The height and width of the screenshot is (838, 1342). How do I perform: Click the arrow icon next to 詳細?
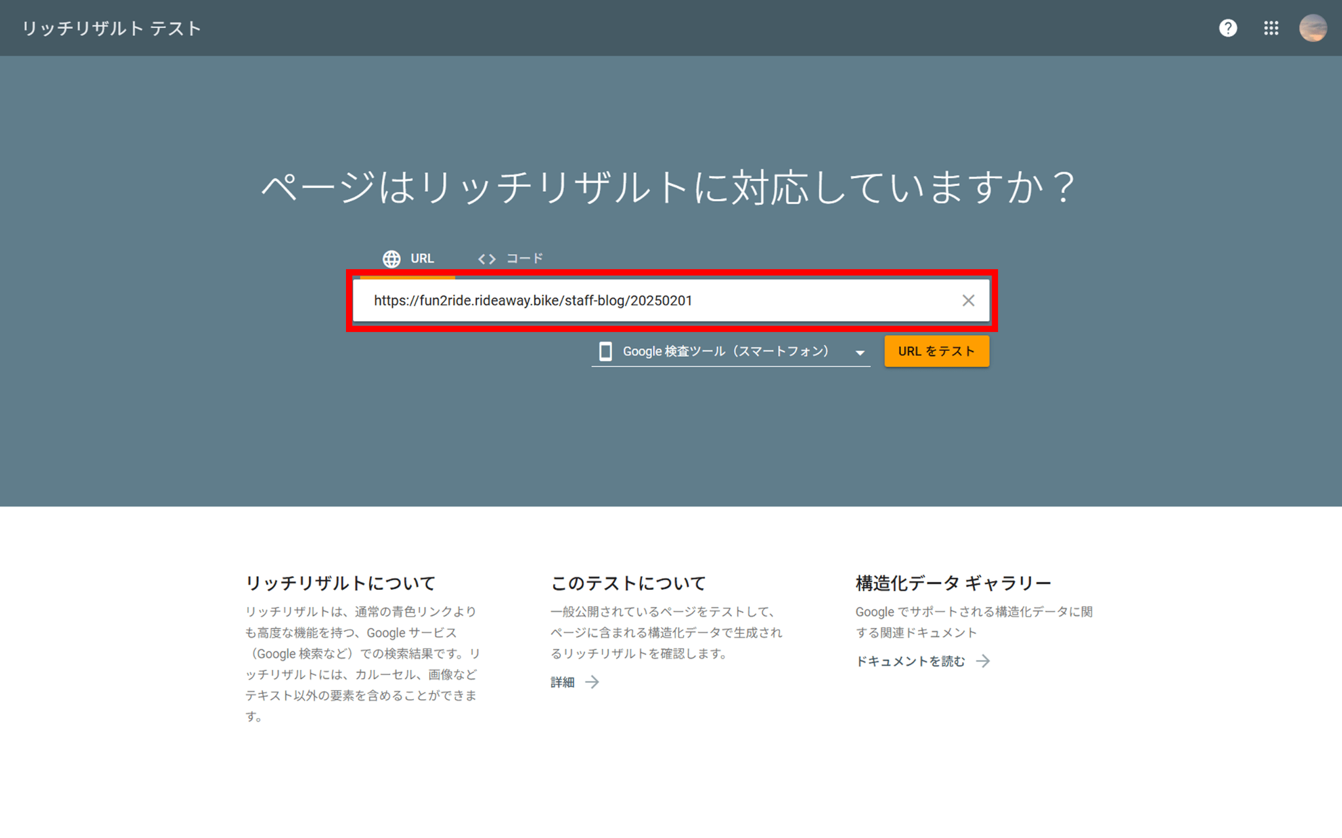coord(592,682)
